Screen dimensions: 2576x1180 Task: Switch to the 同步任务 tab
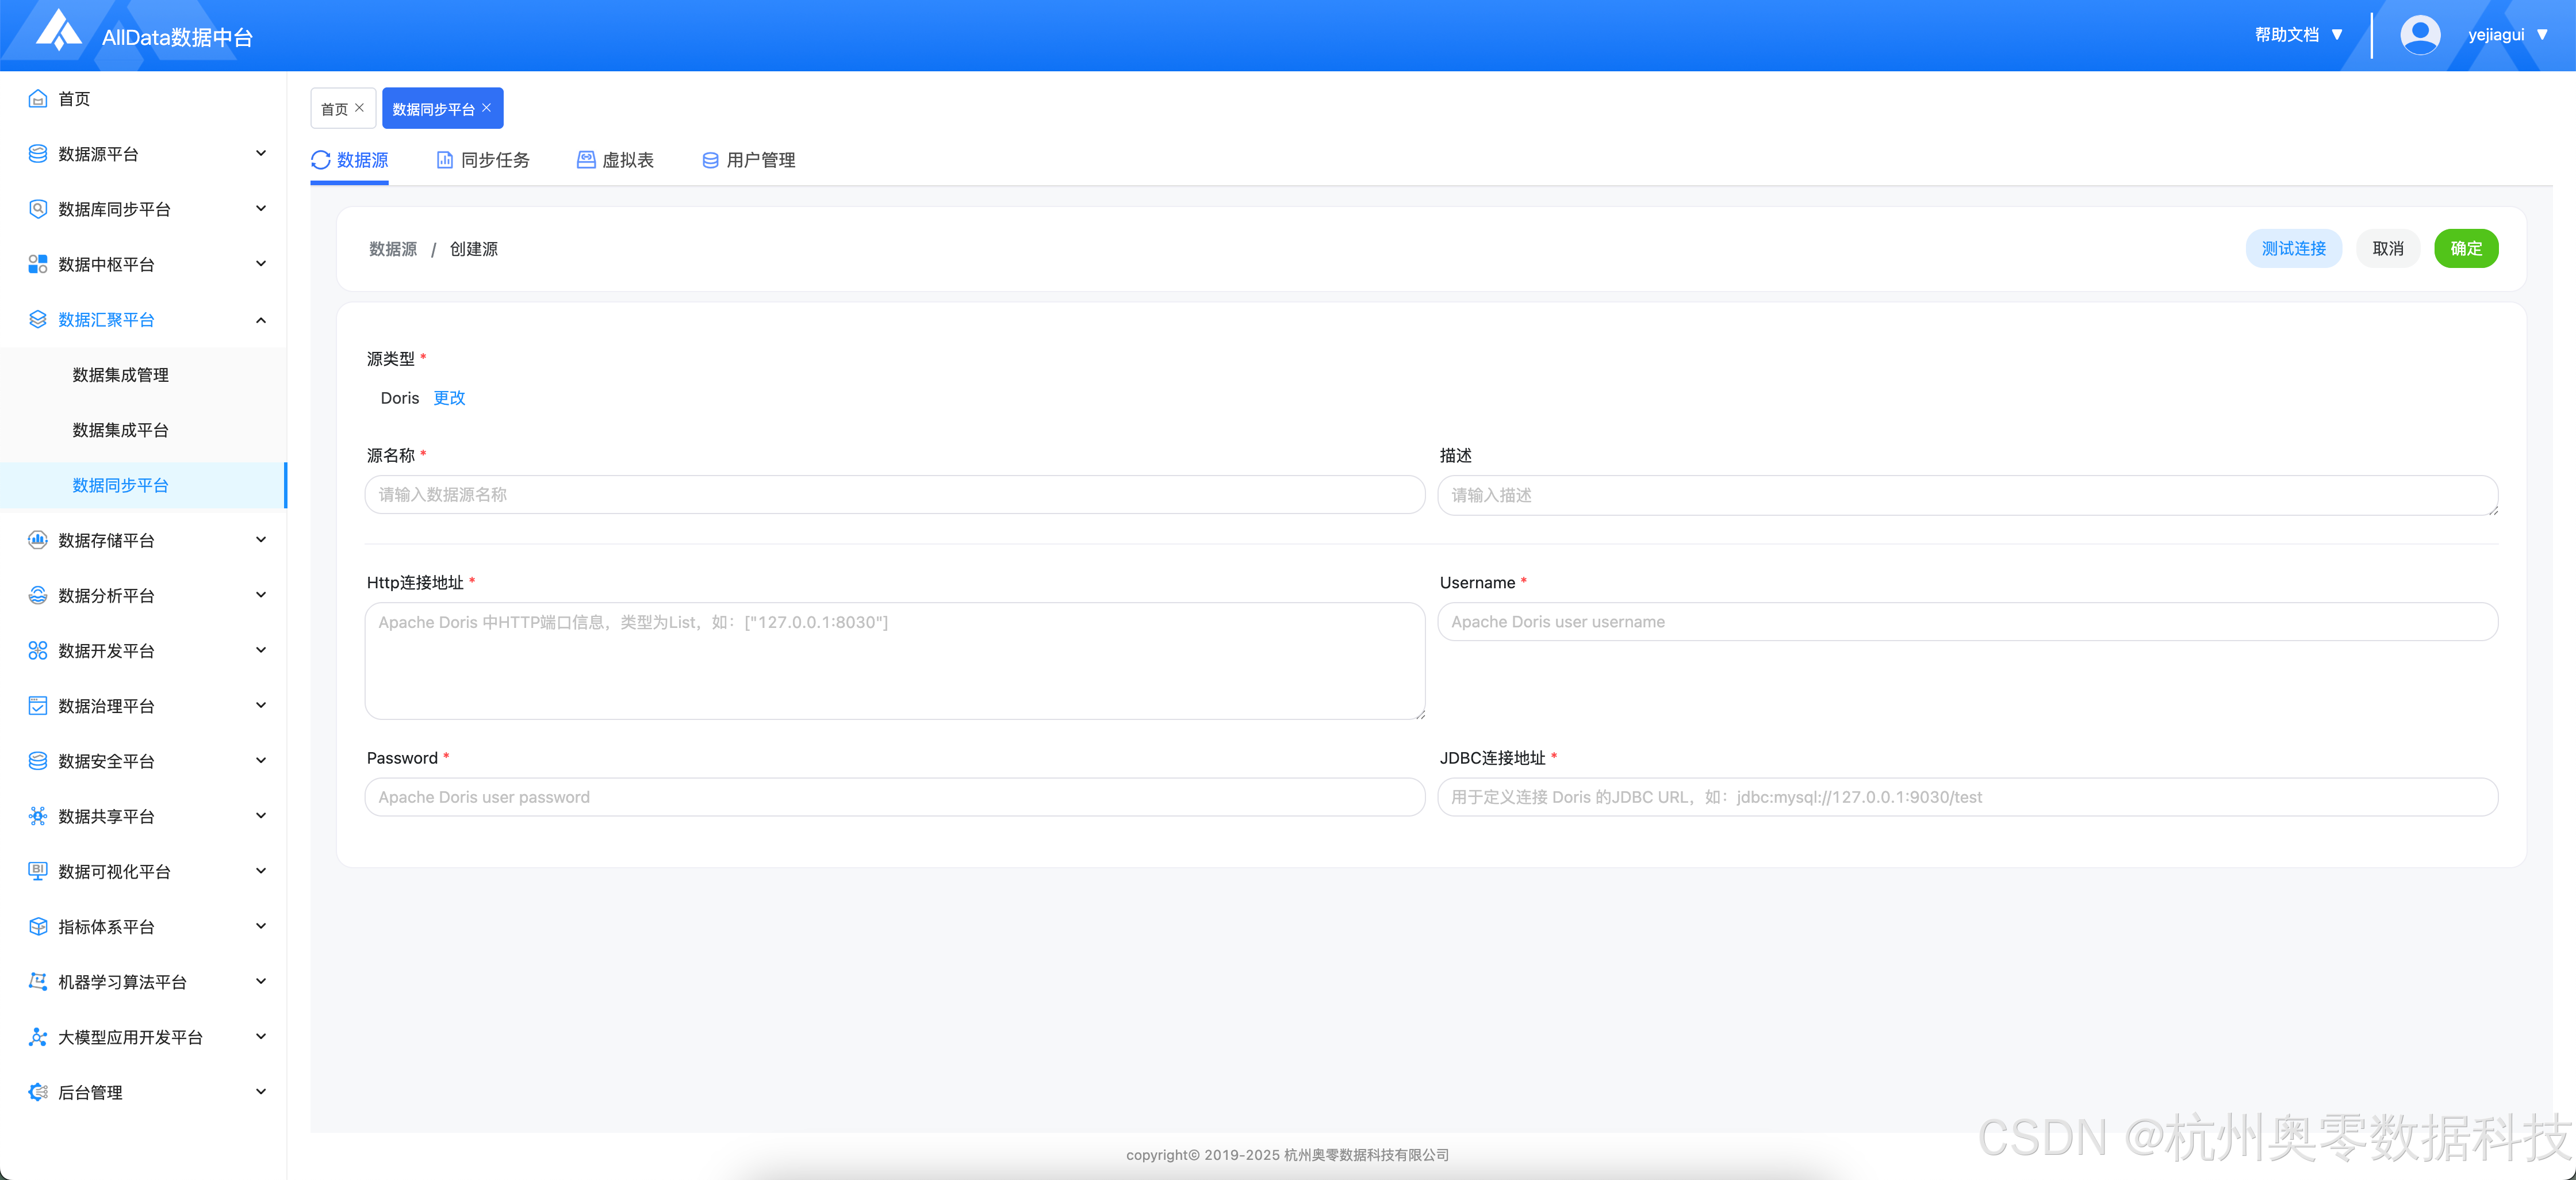pyautogui.click(x=484, y=160)
